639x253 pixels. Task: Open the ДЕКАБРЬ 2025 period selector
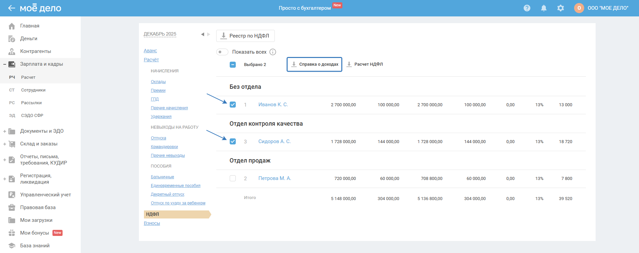[x=160, y=34]
